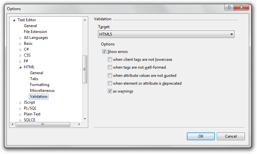
Task: Select Miscellaneous under HTML
Action: click(42, 91)
